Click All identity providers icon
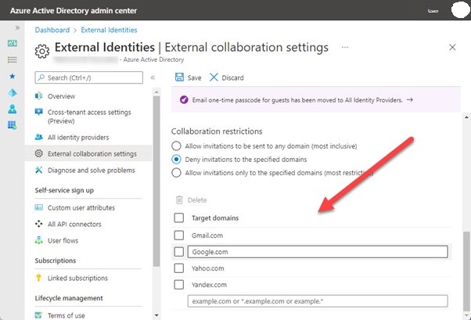This screenshot has width=471, height=320. [x=39, y=137]
